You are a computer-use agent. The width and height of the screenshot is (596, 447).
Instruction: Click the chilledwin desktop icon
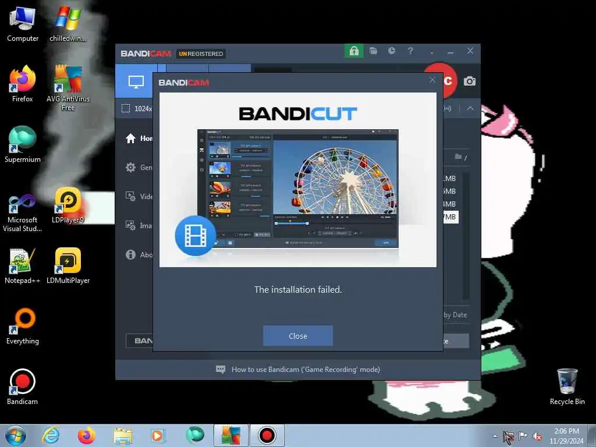click(x=68, y=24)
